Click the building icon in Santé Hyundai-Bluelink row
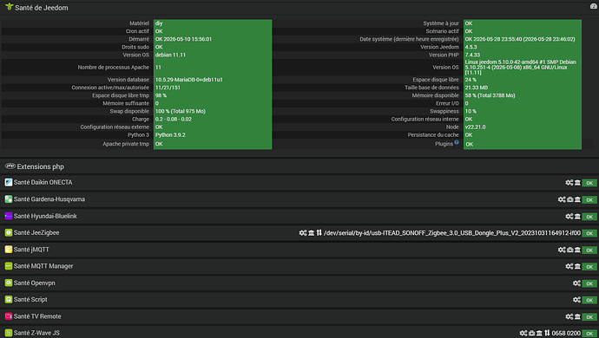This screenshot has height=338, width=599. click(577, 217)
